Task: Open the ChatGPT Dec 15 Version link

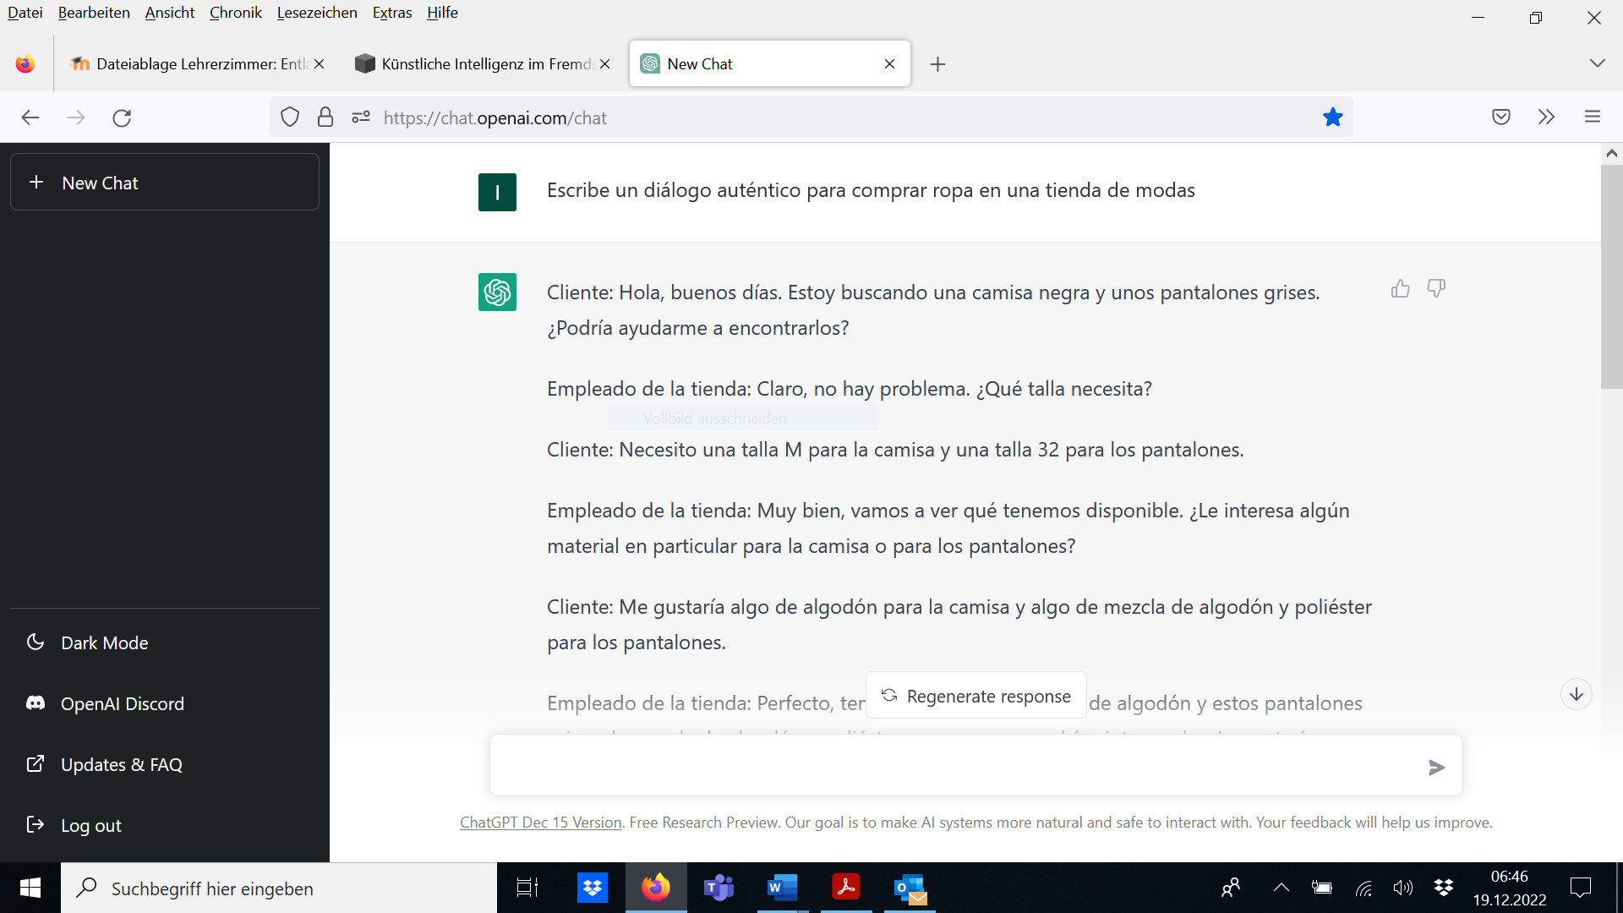Action: pos(541,823)
